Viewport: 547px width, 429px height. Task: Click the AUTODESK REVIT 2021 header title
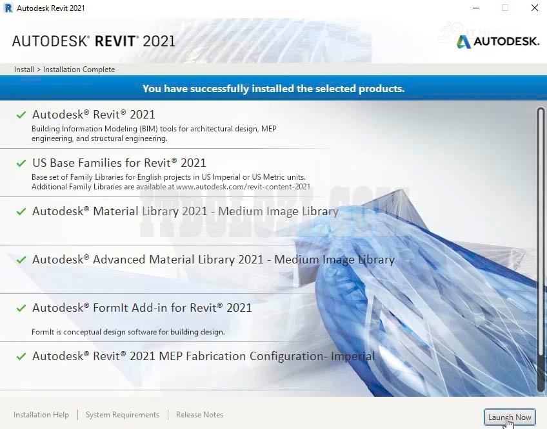pyautogui.click(x=94, y=41)
